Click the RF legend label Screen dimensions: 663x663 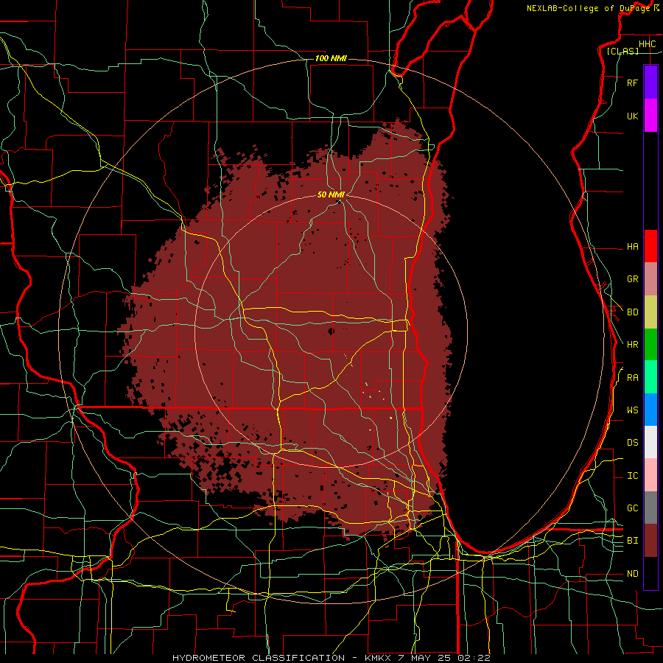[x=632, y=83]
